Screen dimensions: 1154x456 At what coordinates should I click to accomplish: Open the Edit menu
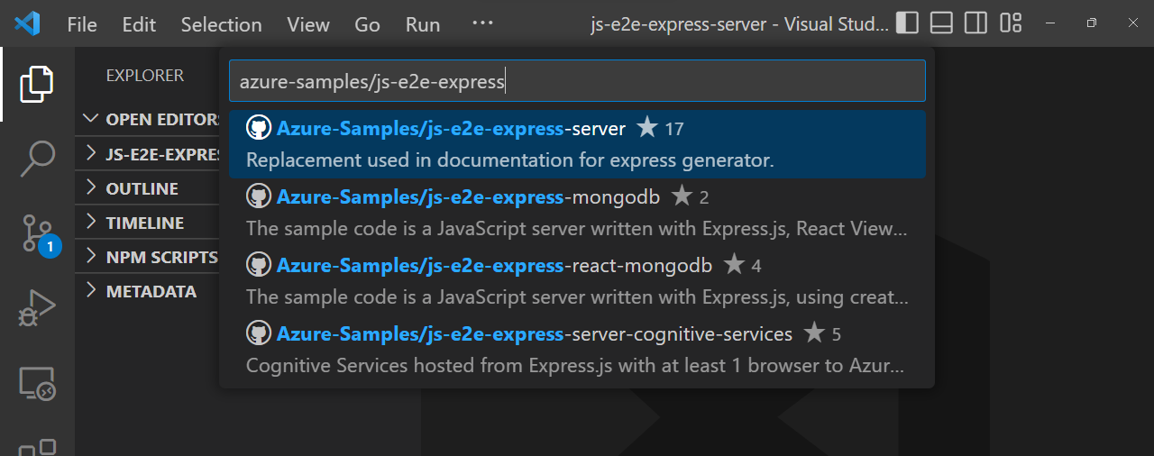click(x=139, y=24)
